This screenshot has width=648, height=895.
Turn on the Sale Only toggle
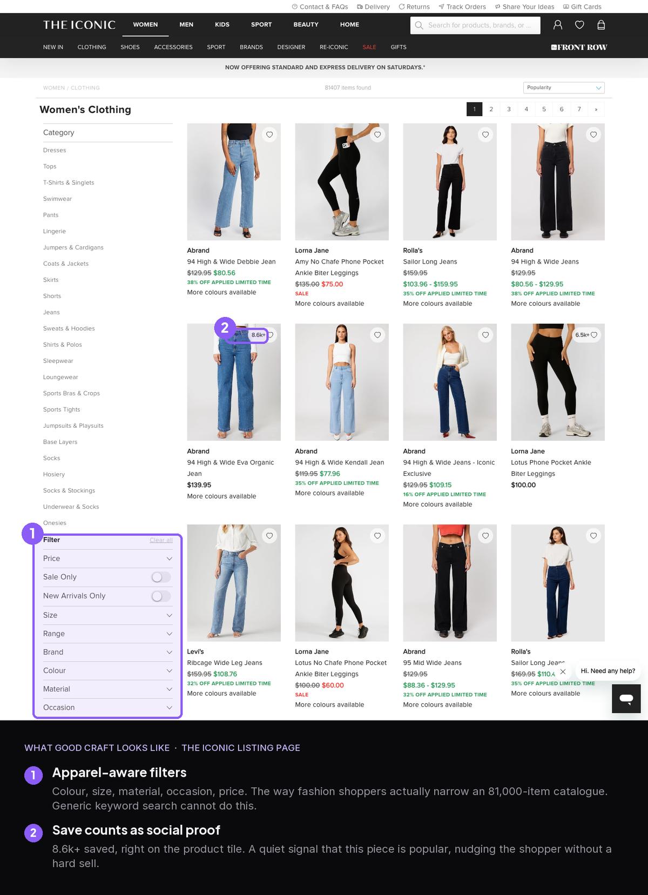coord(161,577)
